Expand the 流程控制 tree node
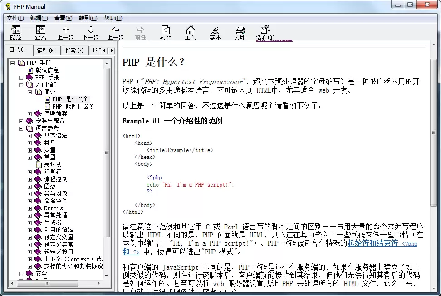The width and height of the screenshot is (441, 296). 29,179
